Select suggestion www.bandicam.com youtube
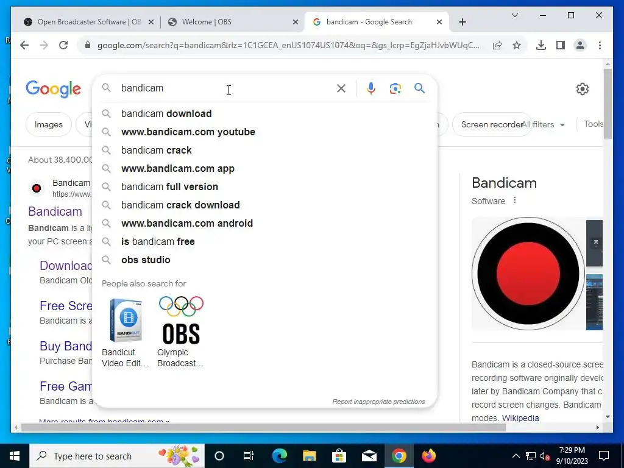624x468 pixels. coord(264,132)
